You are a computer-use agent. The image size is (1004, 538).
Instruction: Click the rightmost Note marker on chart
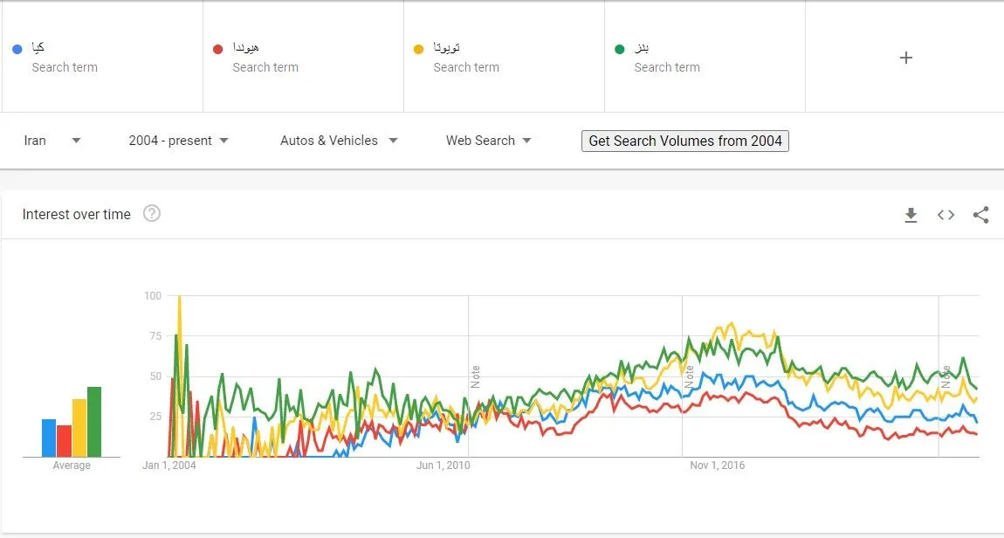click(946, 376)
